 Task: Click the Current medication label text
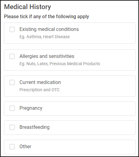(x=40, y=82)
